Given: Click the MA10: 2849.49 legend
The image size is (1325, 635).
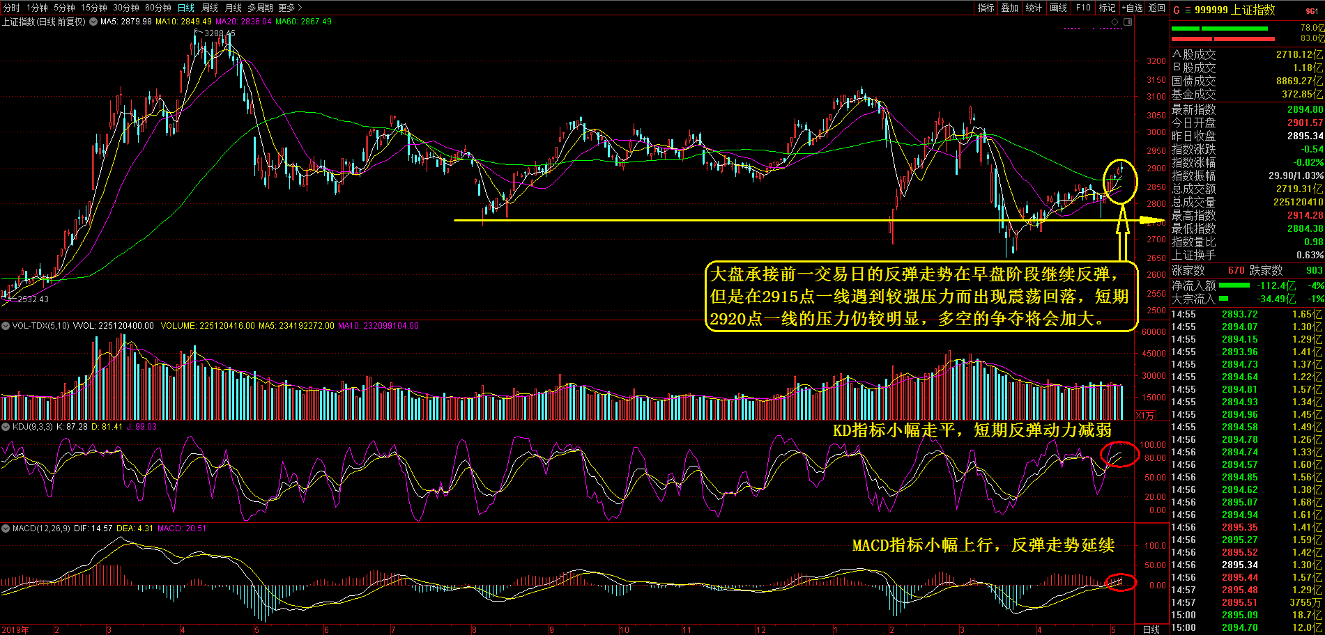Looking at the screenshot, I should click(183, 22).
